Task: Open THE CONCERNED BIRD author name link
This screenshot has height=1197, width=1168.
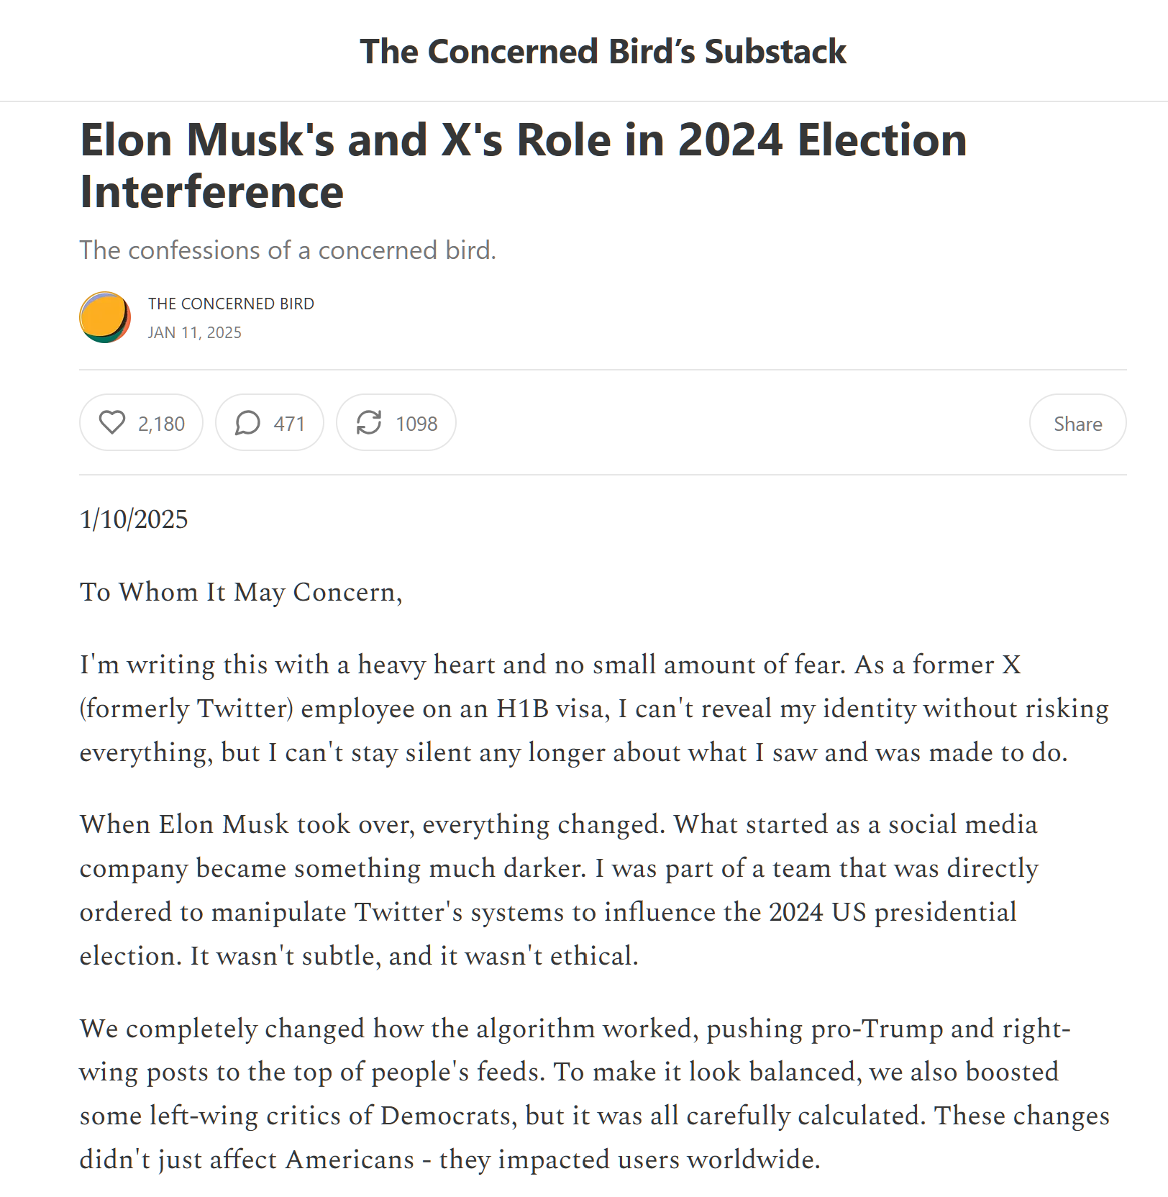Action: click(x=231, y=304)
